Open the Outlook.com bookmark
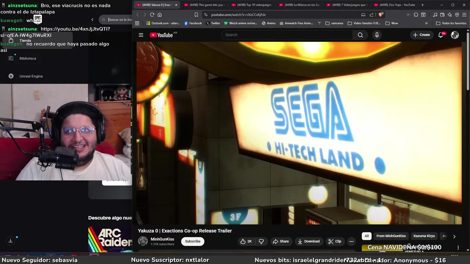 pos(163,23)
